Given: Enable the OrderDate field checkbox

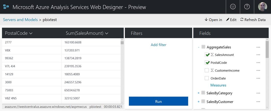Looking at the screenshot, I should pyautogui.click(x=207, y=78).
